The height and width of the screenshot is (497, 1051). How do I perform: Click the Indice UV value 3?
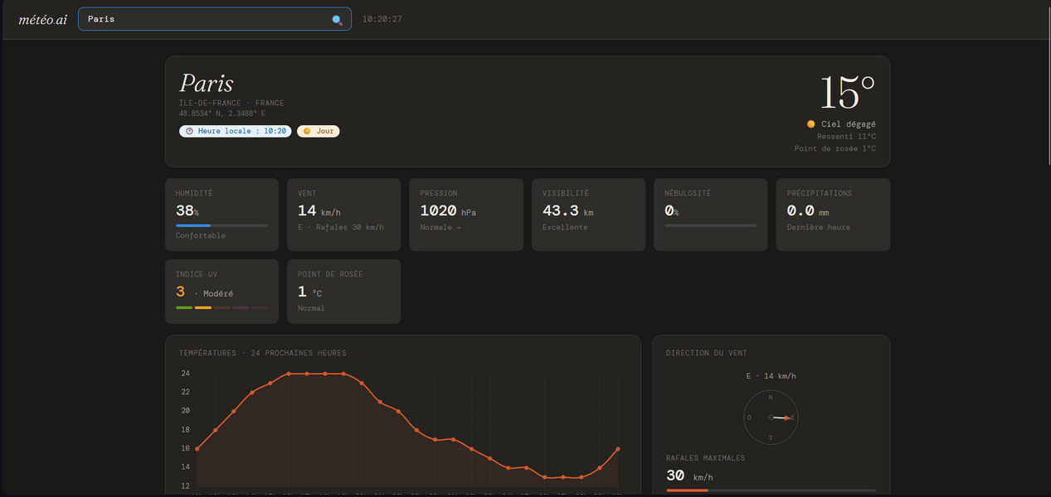(180, 292)
